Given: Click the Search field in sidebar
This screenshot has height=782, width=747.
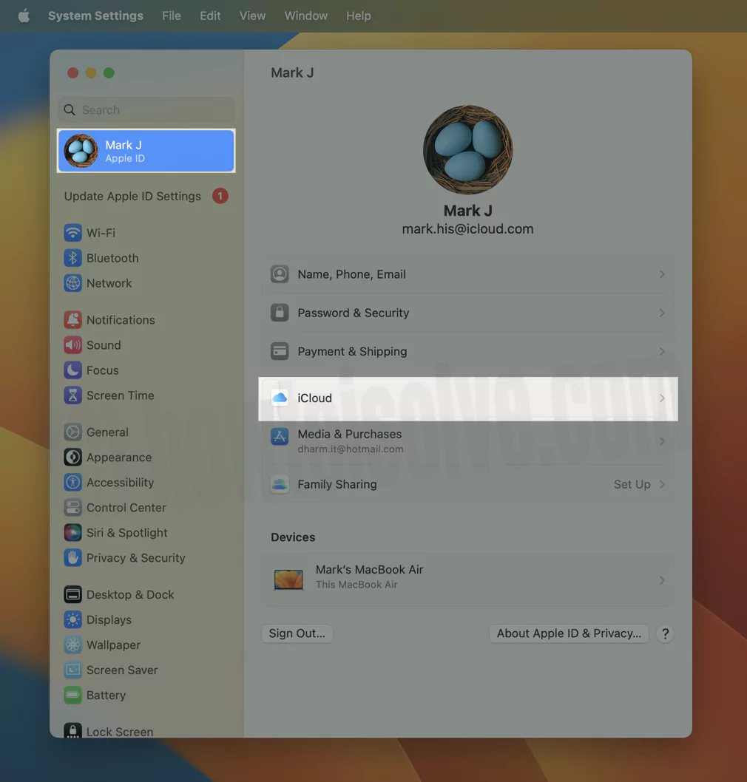Looking at the screenshot, I should pos(146,109).
